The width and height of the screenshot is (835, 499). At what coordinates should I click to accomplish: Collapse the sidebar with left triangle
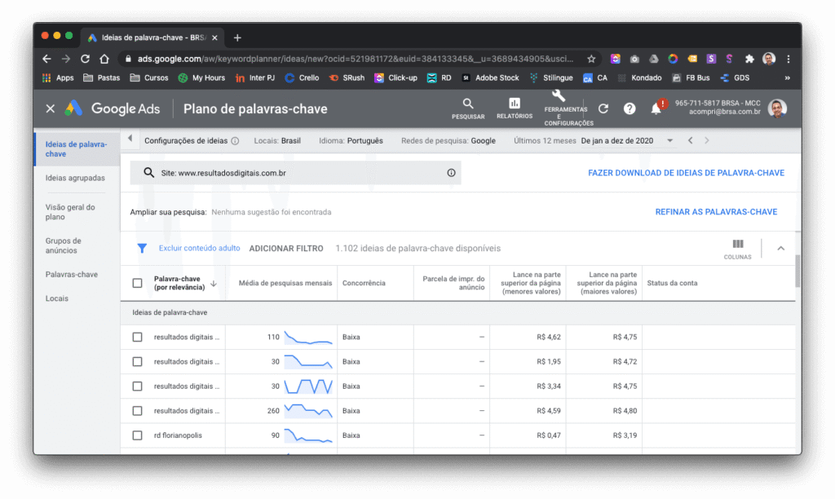point(130,139)
